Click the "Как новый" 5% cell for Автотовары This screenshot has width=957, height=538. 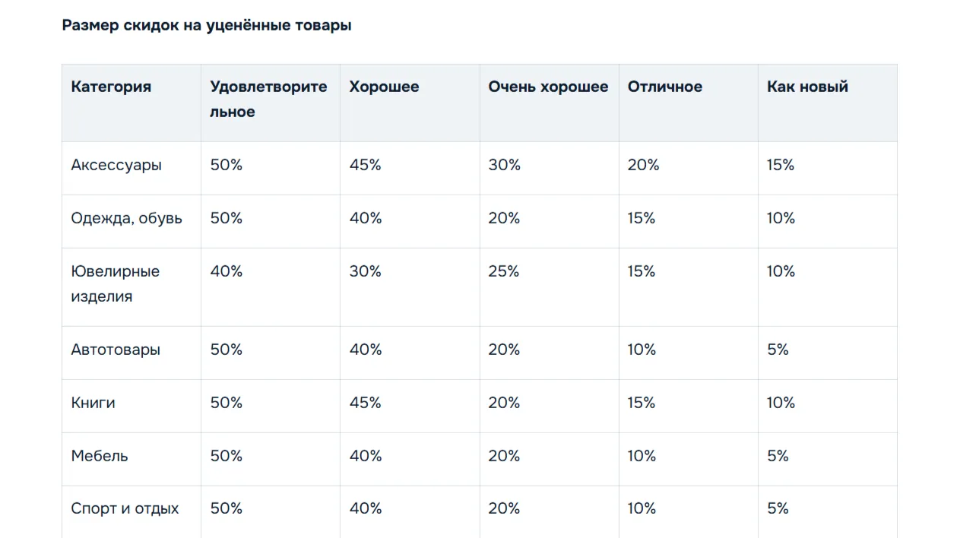point(778,350)
